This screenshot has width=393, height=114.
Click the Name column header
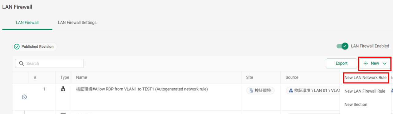(x=81, y=77)
